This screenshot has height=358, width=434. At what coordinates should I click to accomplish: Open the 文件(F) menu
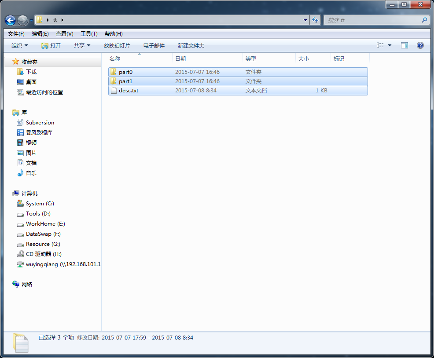pos(16,34)
